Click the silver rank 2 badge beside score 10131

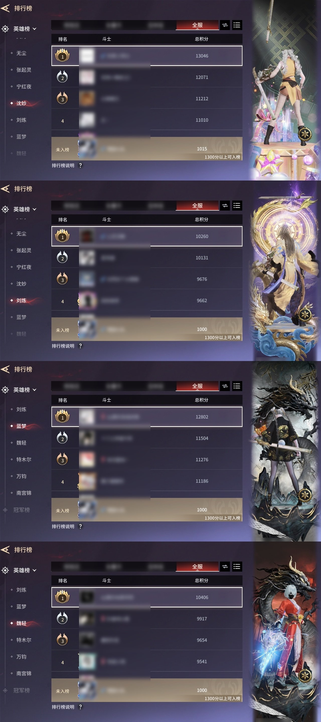[62, 257]
